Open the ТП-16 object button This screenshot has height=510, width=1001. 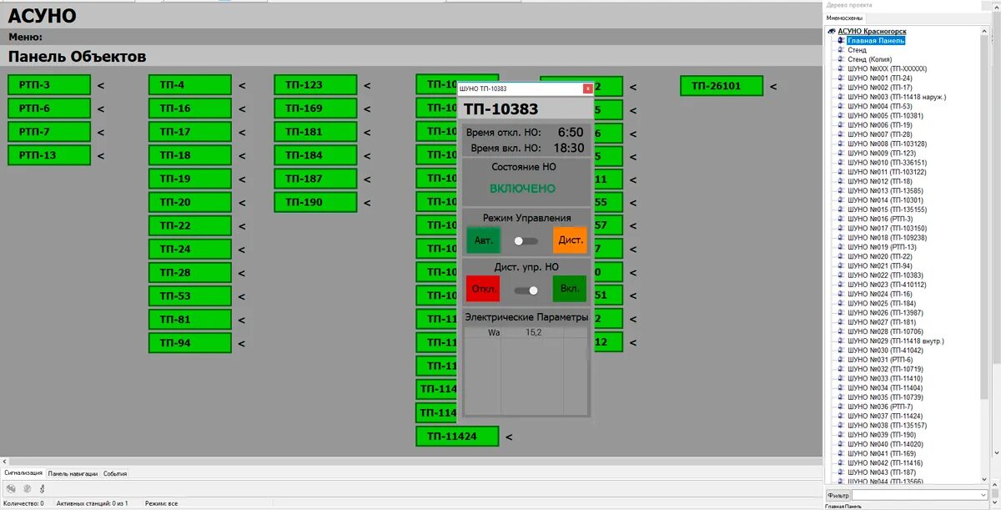190,109
